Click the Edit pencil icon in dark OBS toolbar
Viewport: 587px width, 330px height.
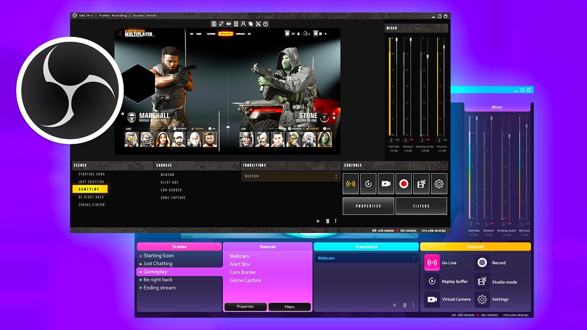click(x=221, y=24)
